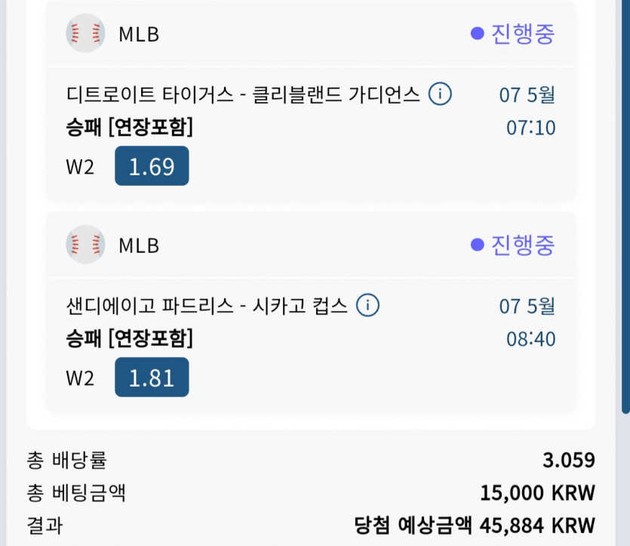Open the 샌디에이고 파드리스 match title
The width and height of the screenshot is (630, 546).
point(207,306)
